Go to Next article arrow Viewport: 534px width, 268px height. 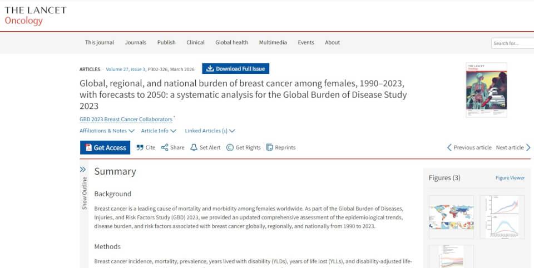pos(528,147)
